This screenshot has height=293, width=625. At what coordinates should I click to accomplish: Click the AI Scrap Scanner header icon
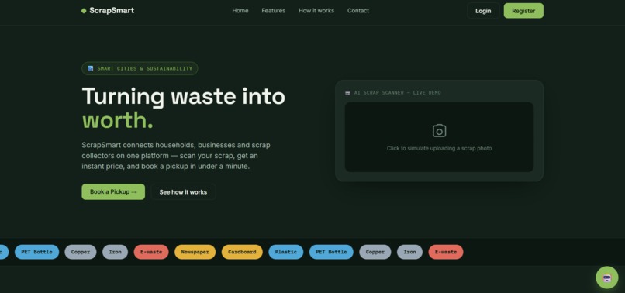(347, 93)
